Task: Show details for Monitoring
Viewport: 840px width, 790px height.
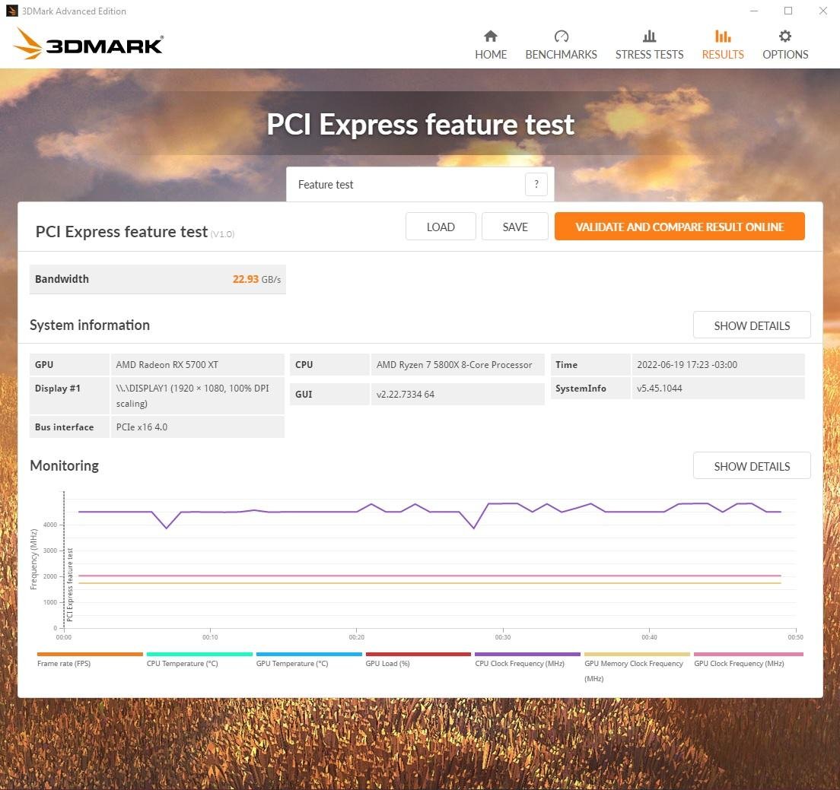Action: (x=752, y=466)
